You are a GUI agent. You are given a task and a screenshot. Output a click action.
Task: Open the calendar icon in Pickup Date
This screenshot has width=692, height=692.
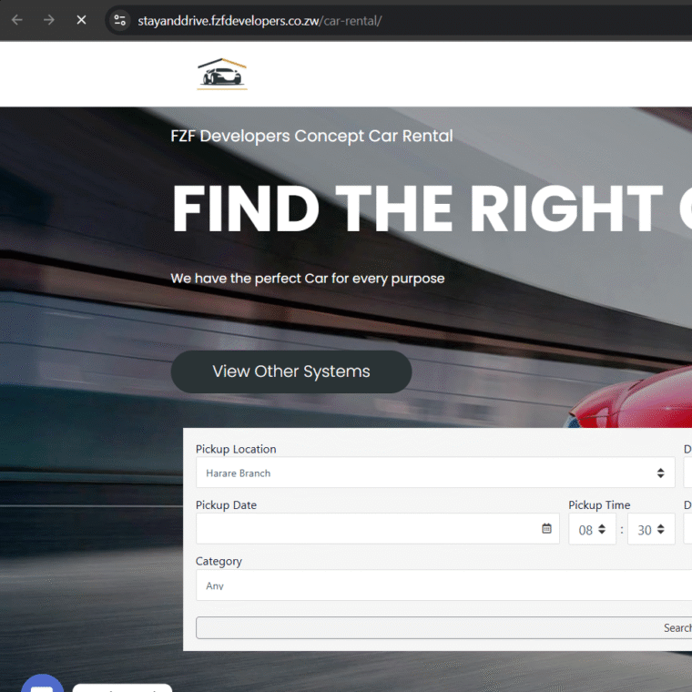click(546, 528)
